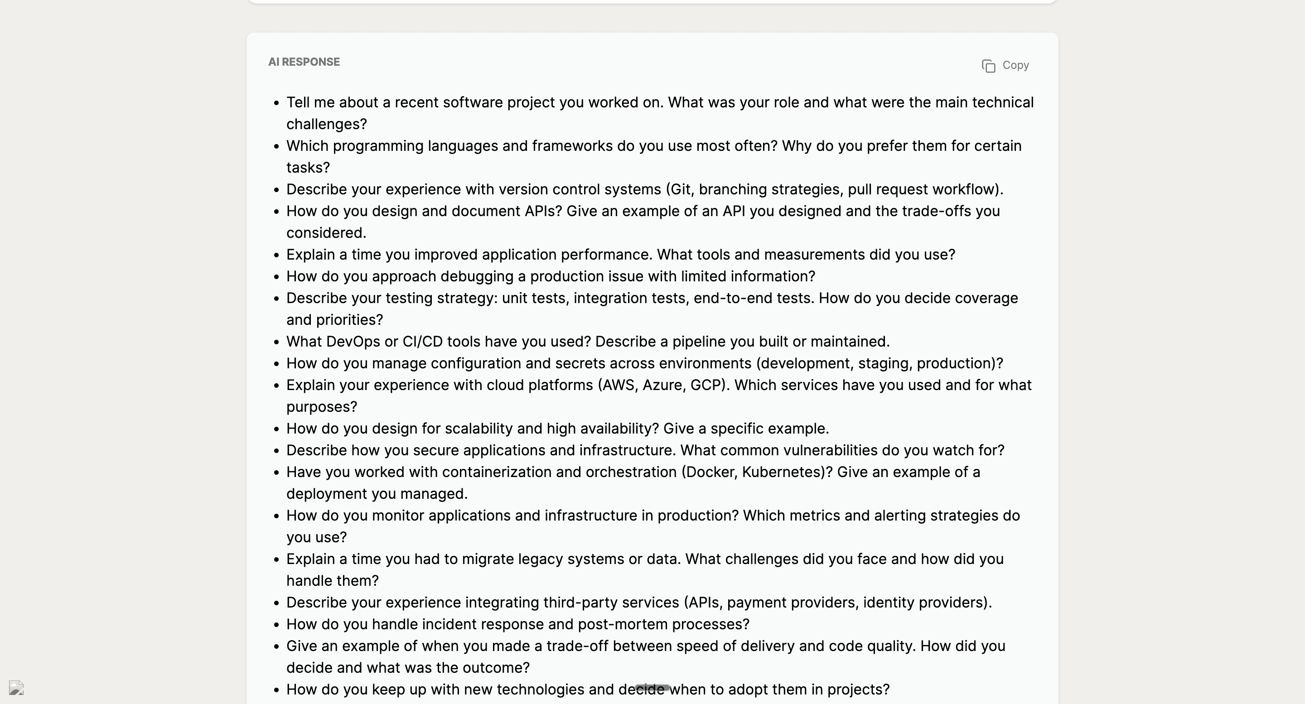Click the bullet about securing applications and infrastructure

[644, 450]
